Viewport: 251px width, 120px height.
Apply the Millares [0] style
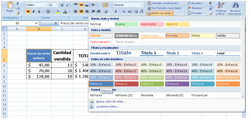127,95
